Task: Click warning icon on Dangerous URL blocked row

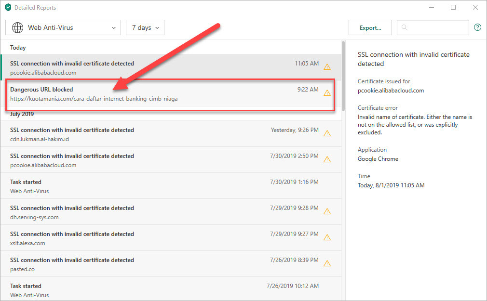Action: (327, 93)
